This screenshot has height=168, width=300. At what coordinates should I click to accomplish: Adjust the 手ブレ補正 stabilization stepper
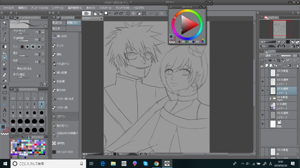pyautogui.click(x=39, y=76)
